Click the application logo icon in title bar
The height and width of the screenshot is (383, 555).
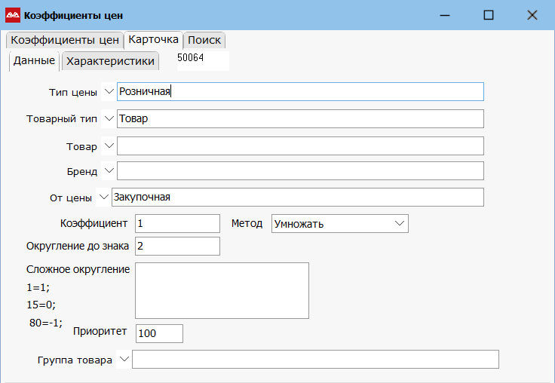click(13, 15)
